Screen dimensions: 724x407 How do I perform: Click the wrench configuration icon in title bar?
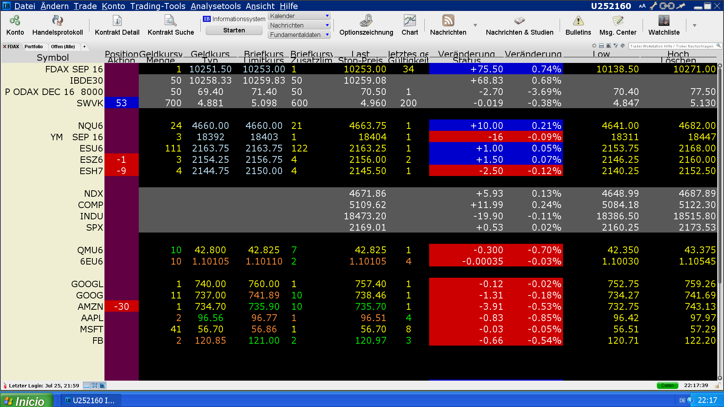tap(653, 6)
